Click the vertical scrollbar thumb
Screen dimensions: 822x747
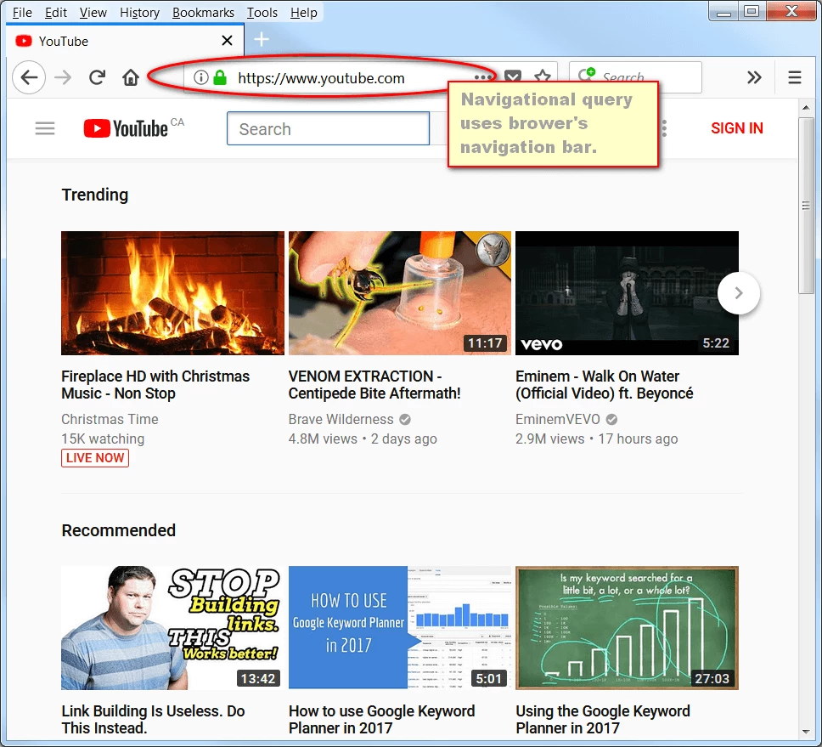coord(806,205)
